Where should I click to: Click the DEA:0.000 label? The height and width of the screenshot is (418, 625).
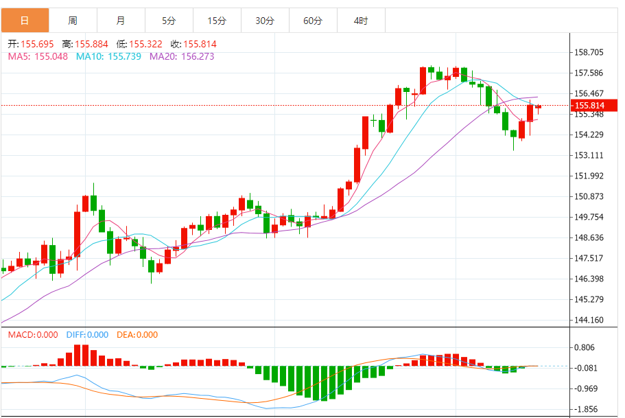click(x=137, y=335)
